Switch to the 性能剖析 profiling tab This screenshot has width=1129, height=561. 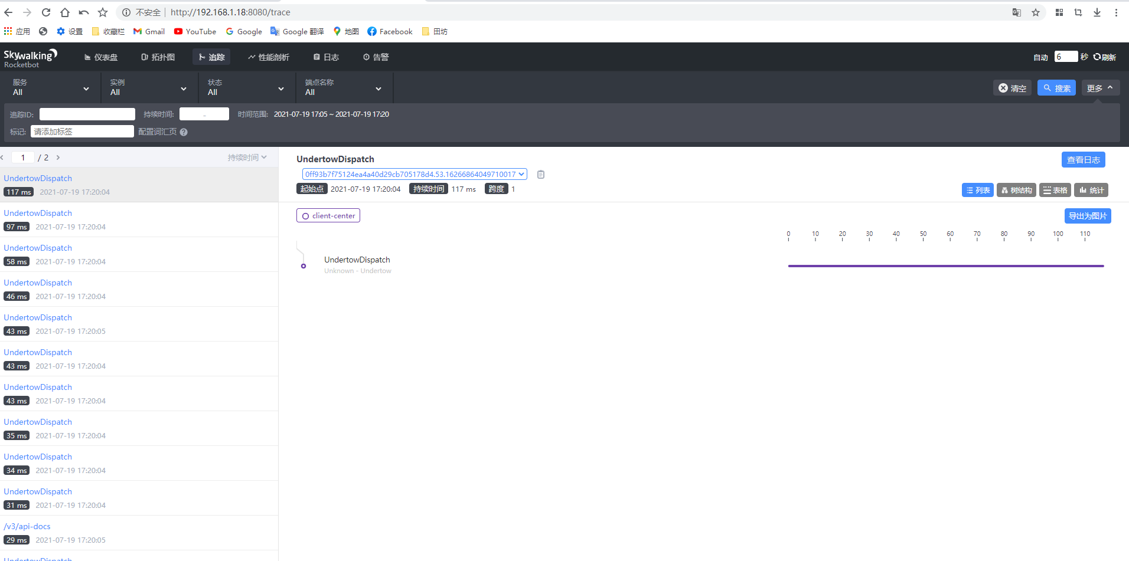(x=269, y=57)
